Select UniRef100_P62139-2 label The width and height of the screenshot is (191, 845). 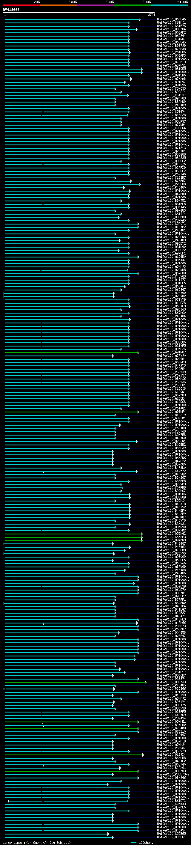pyautogui.click(x=173, y=372)
